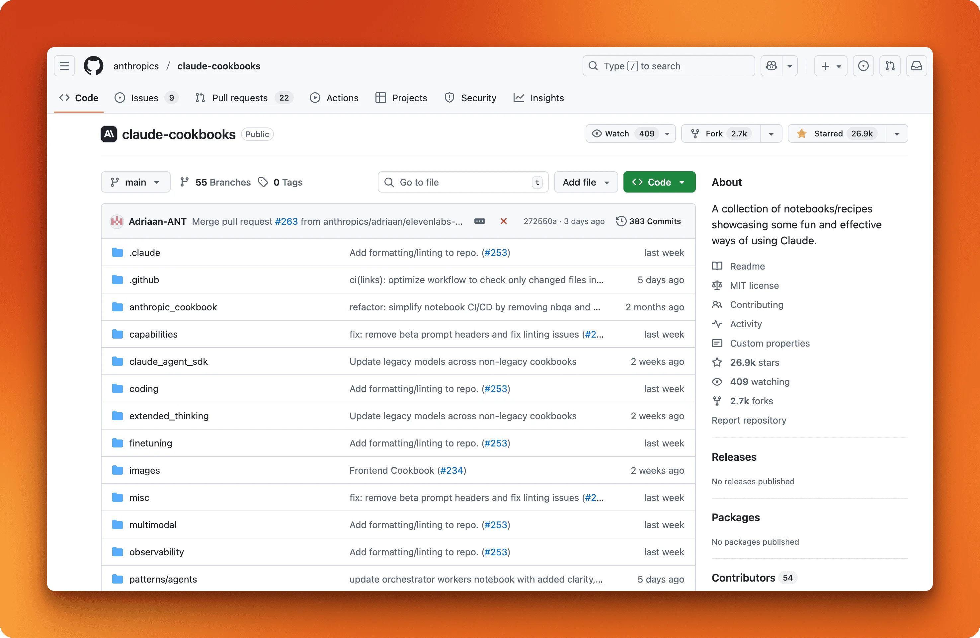Click the Report repository link
The height and width of the screenshot is (638, 980).
749,420
